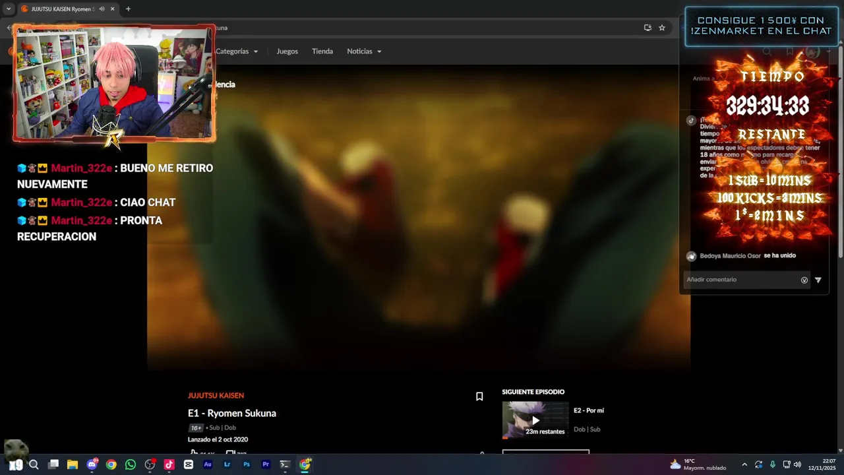Click the Lanzado el 2 oct 2020 text

pyautogui.click(x=218, y=439)
